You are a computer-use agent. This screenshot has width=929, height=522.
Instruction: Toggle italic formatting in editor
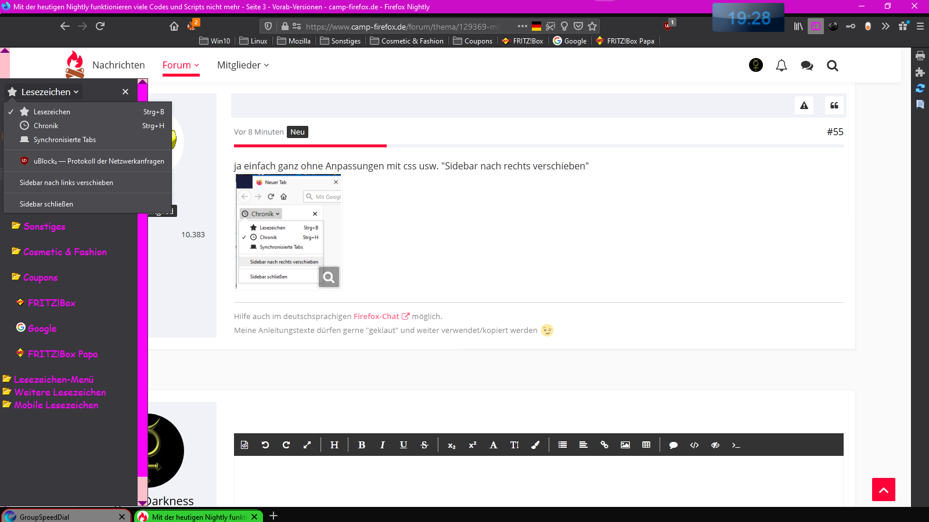click(383, 445)
